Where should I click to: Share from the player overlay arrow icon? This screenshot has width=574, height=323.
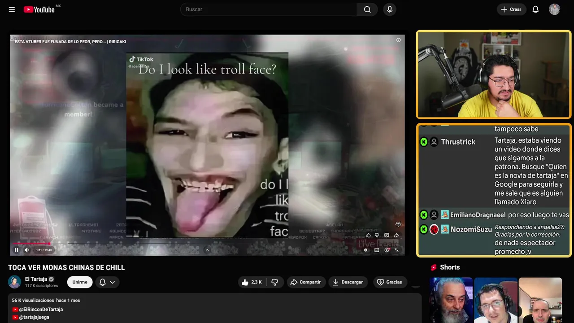(x=396, y=235)
